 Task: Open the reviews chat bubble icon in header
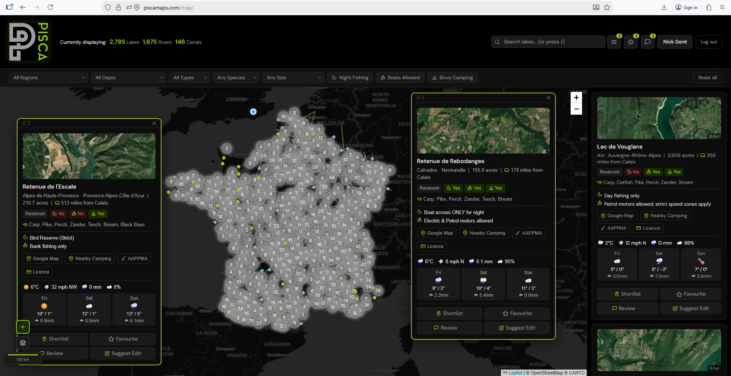tap(647, 42)
